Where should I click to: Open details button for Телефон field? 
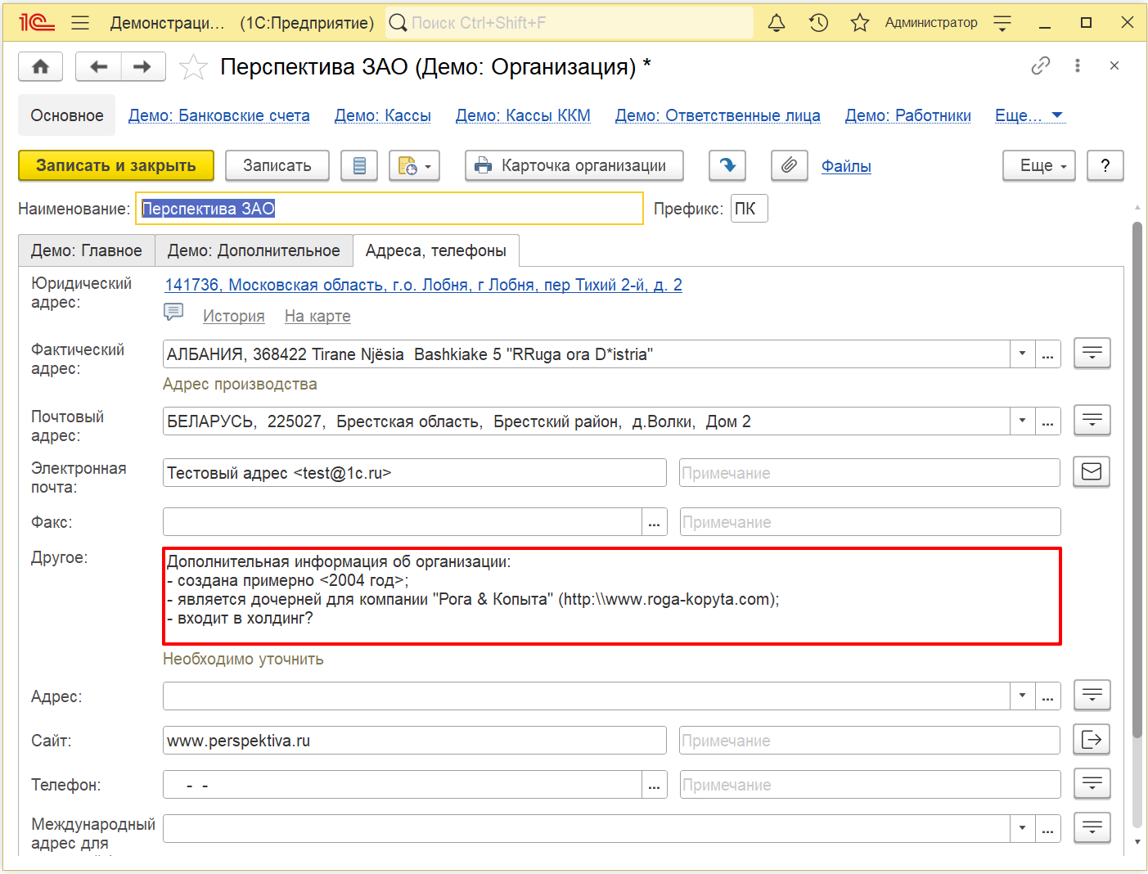tap(1092, 784)
